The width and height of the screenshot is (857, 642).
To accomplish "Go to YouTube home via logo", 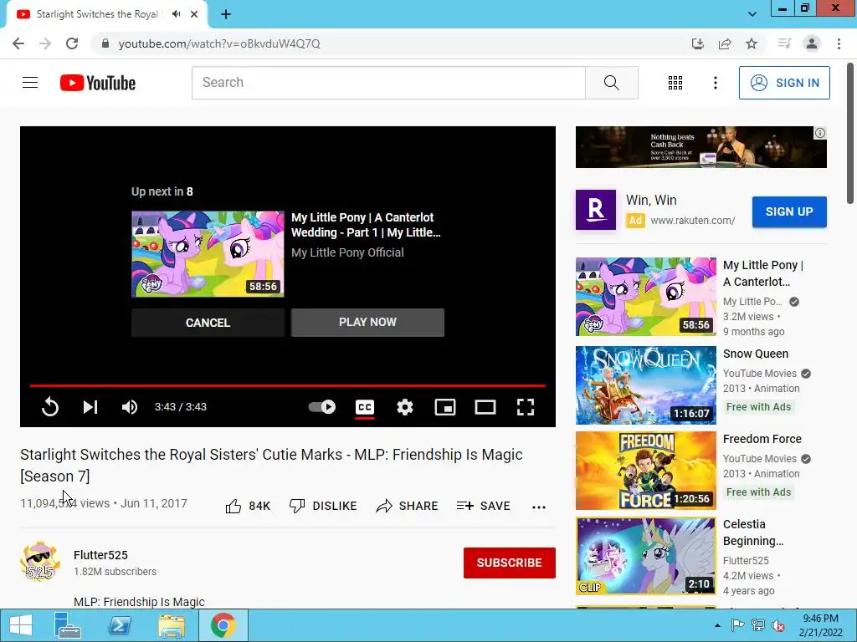I will pyautogui.click(x=98, y=83).
